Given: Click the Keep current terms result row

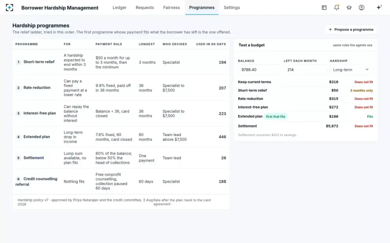Looking at the screenshot, I should (305, 82).
